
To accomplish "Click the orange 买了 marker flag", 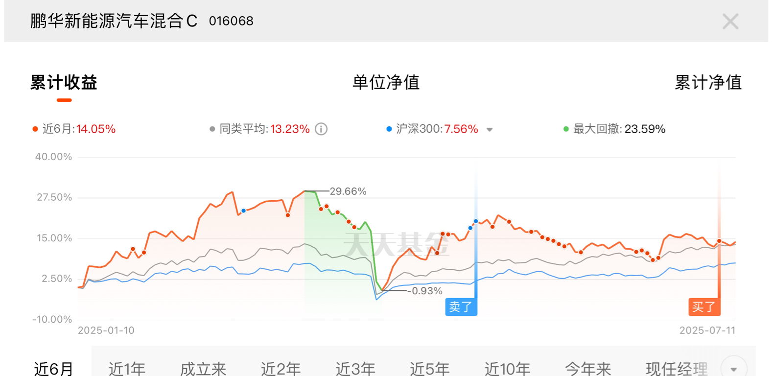I will coord(704,307).
